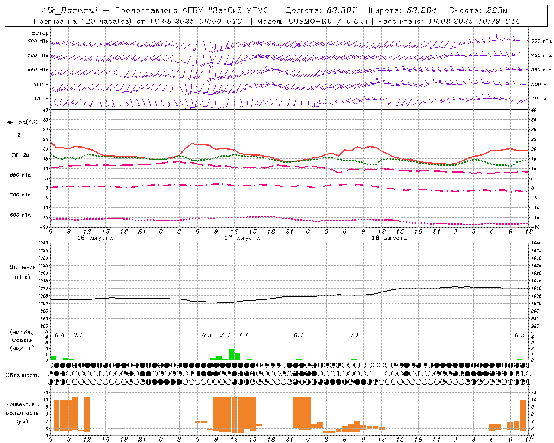Click the 'Тем-ра(°C)' axis label
Image resolution: width=554 pixels, height=443 pixels.
click(x=20, y=122)
